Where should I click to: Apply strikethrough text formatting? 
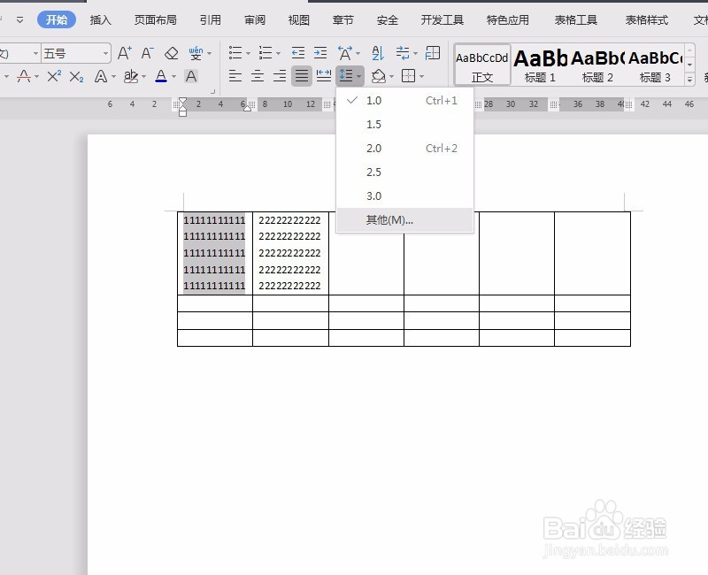(24, 76)
